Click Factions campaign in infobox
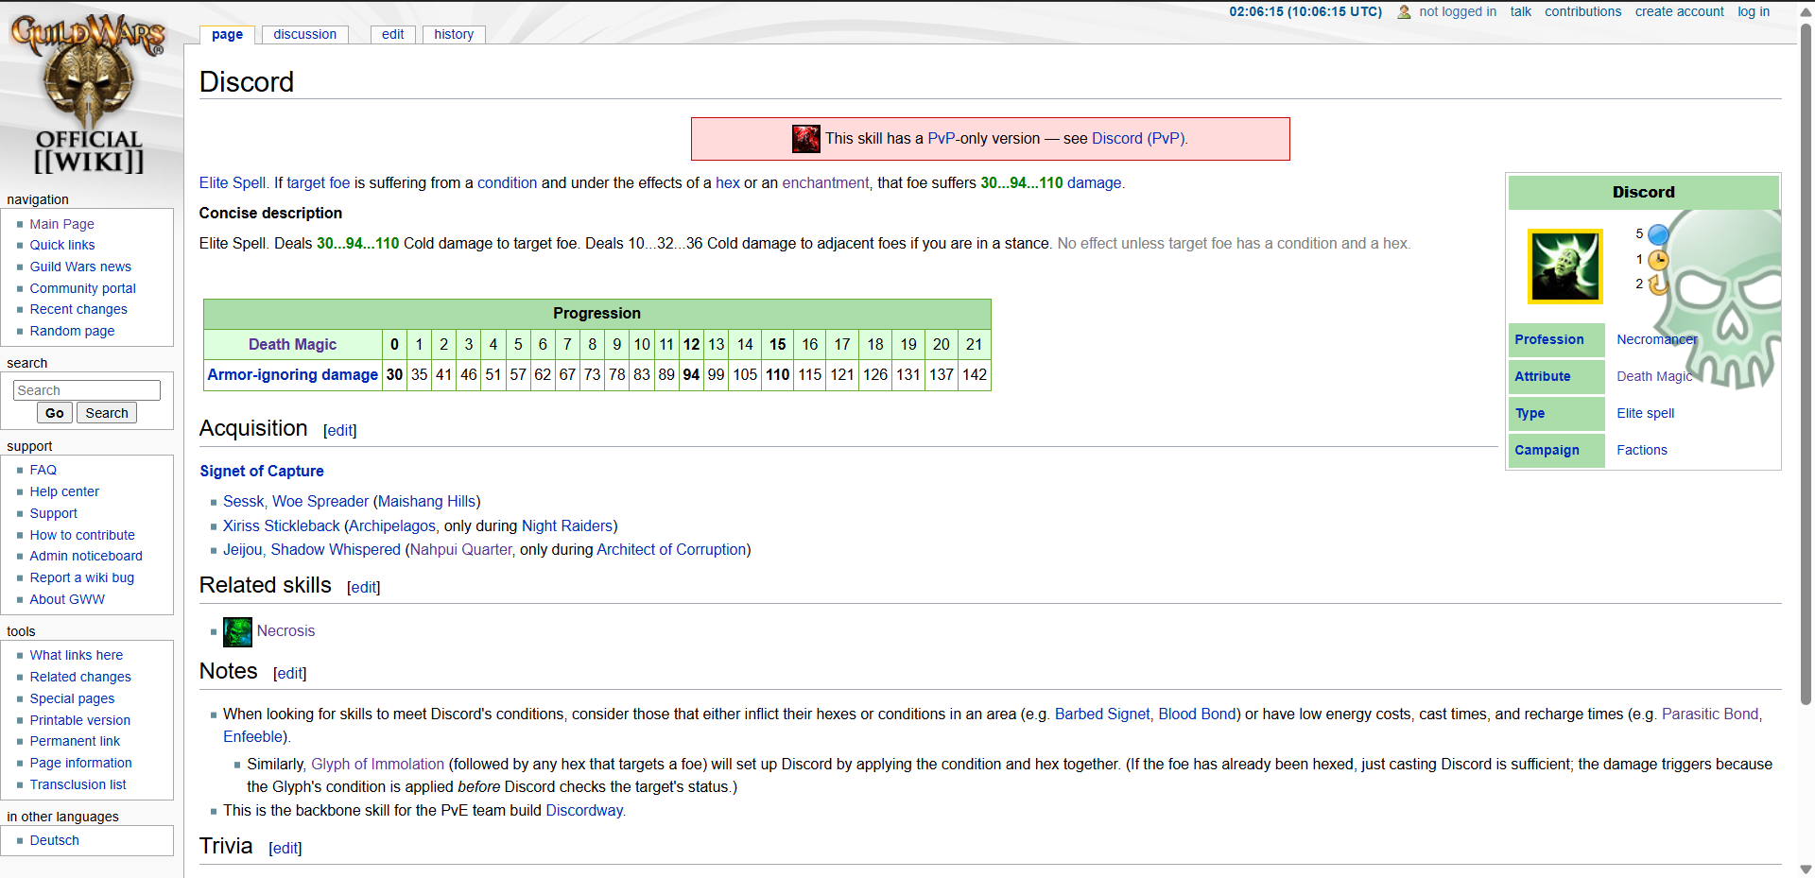Image resolution: width=1815 pixels, height=878 pixels. coord(1641,450)
